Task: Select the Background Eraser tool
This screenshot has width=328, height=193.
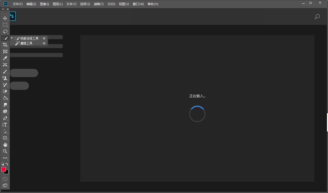Action: pos(5,91)
